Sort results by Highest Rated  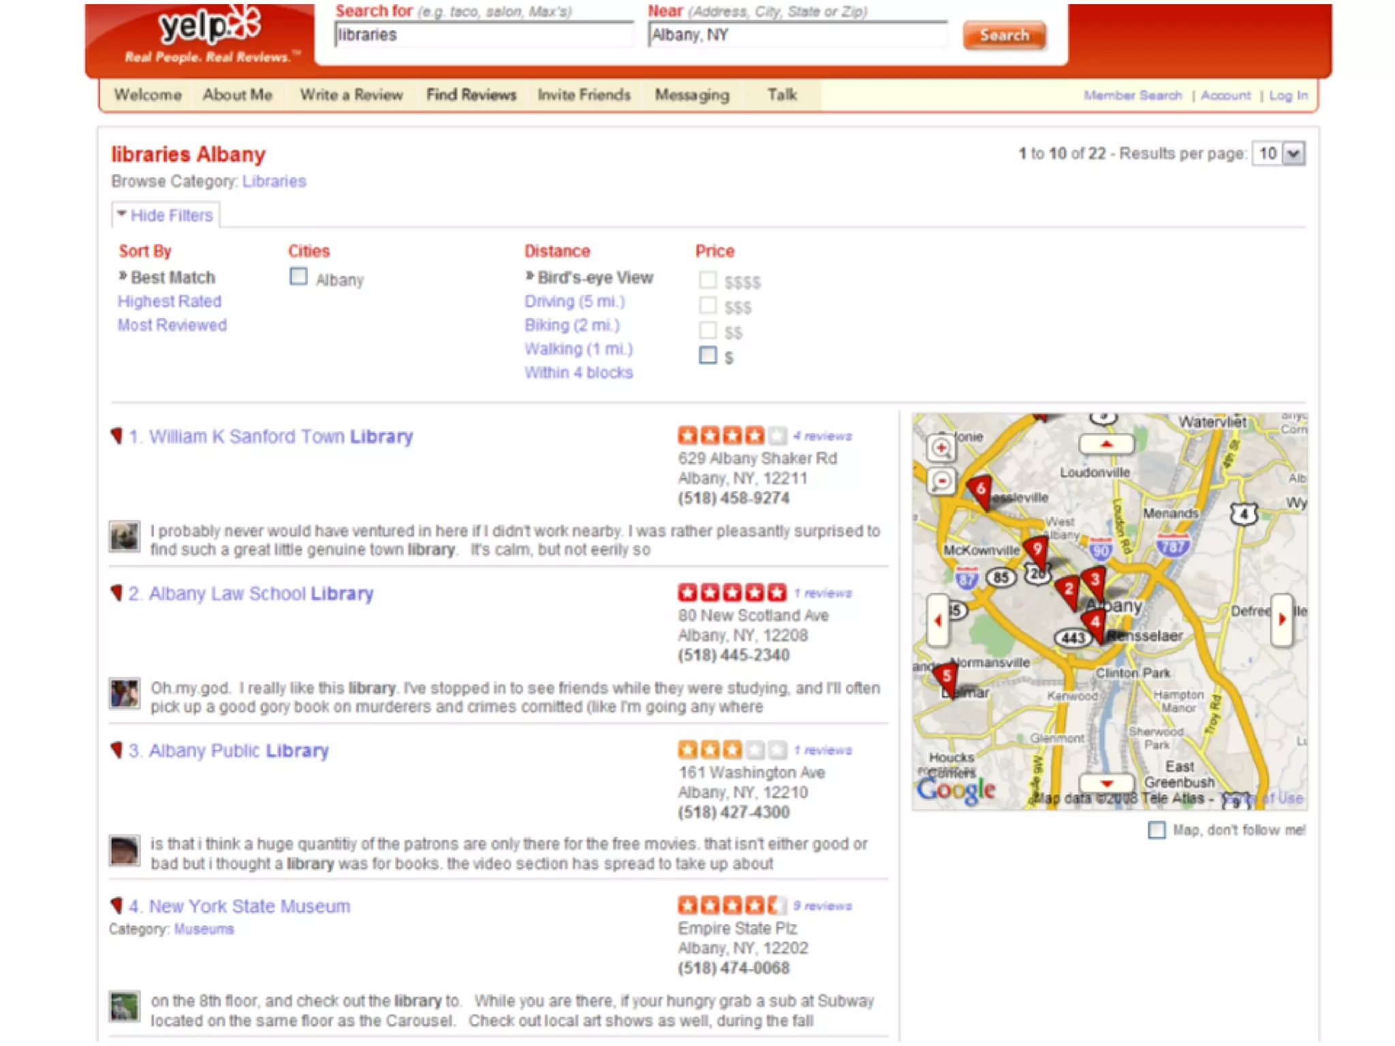[x=170, y=302]
